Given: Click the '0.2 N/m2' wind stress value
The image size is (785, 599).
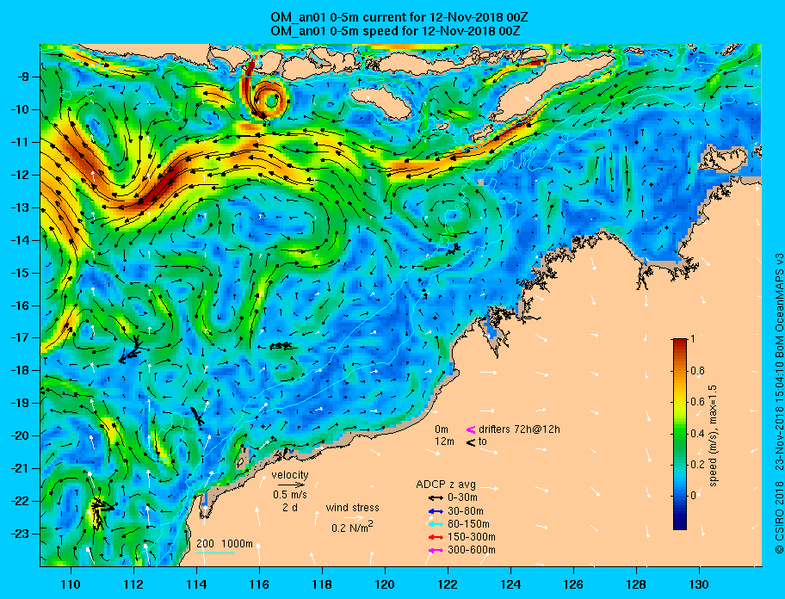Looking at the screenshot, I should click(x=352, y=527).
